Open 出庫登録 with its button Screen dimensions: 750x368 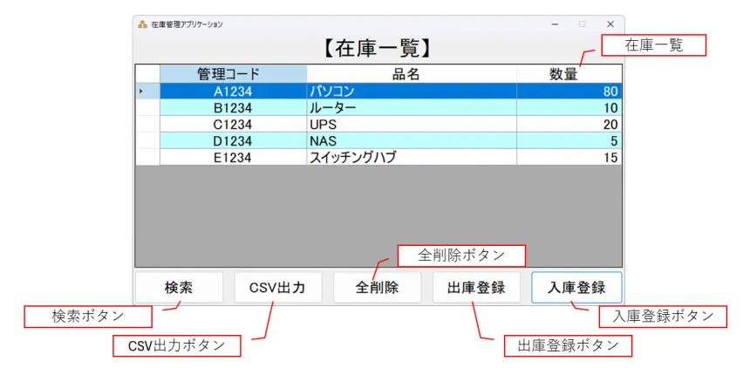coord(476,287)
